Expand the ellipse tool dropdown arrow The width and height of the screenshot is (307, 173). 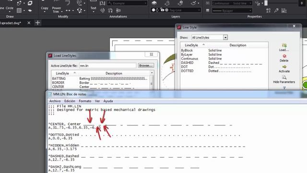pos(24,3)
